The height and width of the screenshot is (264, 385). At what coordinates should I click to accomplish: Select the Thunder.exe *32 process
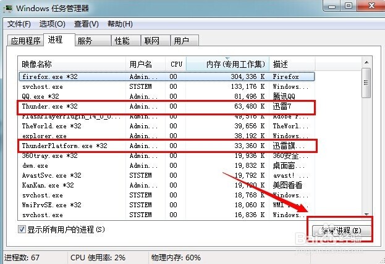click(167, 106)
